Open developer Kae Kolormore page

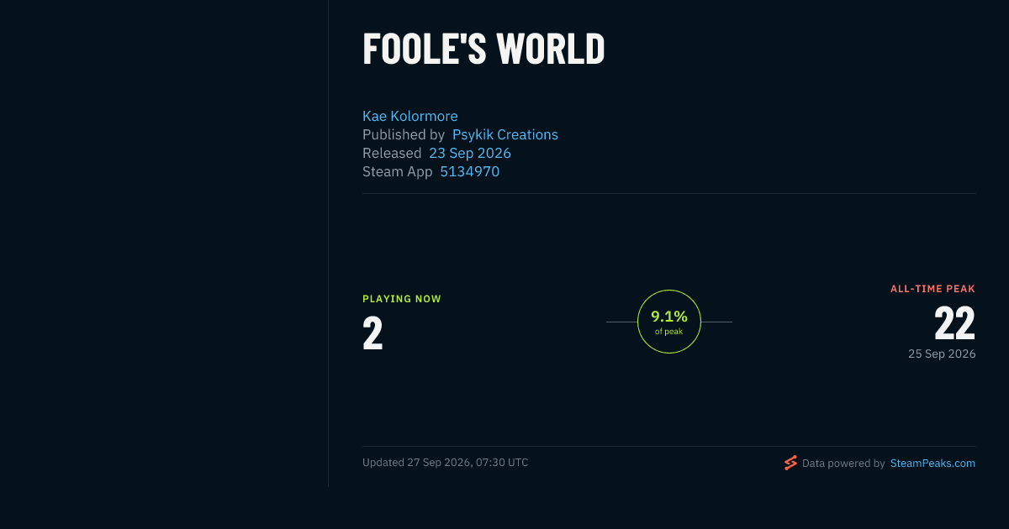click(x=410, y=116)
